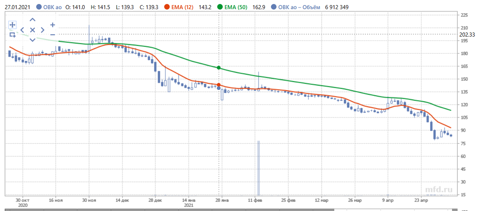This screenshot has height=211, width=478.
Task: Pan the chart down with the down chevron
Action: [33, 39]
